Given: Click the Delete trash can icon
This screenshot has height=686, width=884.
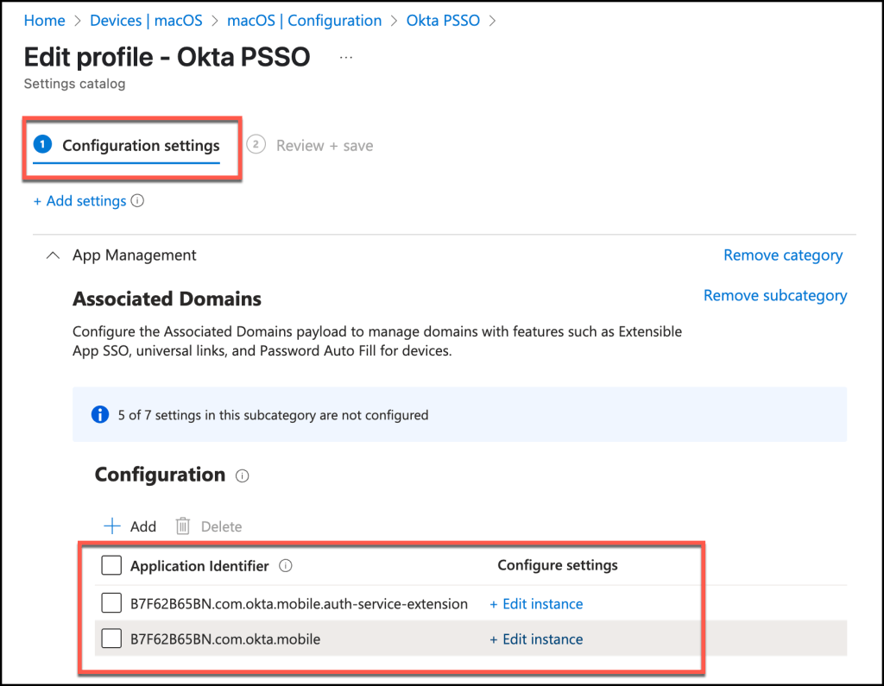Looking at the screenshot, I should click(x=182, y=526).
